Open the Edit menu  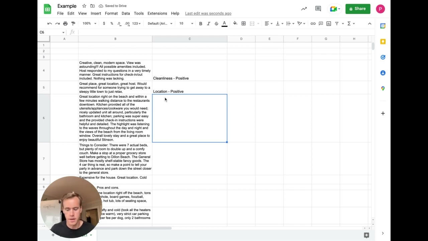tap(71, 13)
